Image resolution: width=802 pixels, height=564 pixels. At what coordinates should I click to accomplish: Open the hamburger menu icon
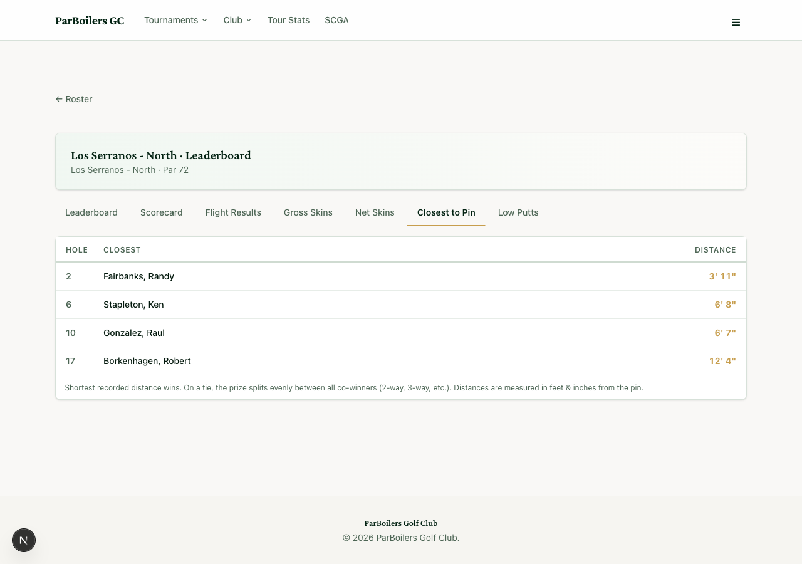(x=736, y=23)
